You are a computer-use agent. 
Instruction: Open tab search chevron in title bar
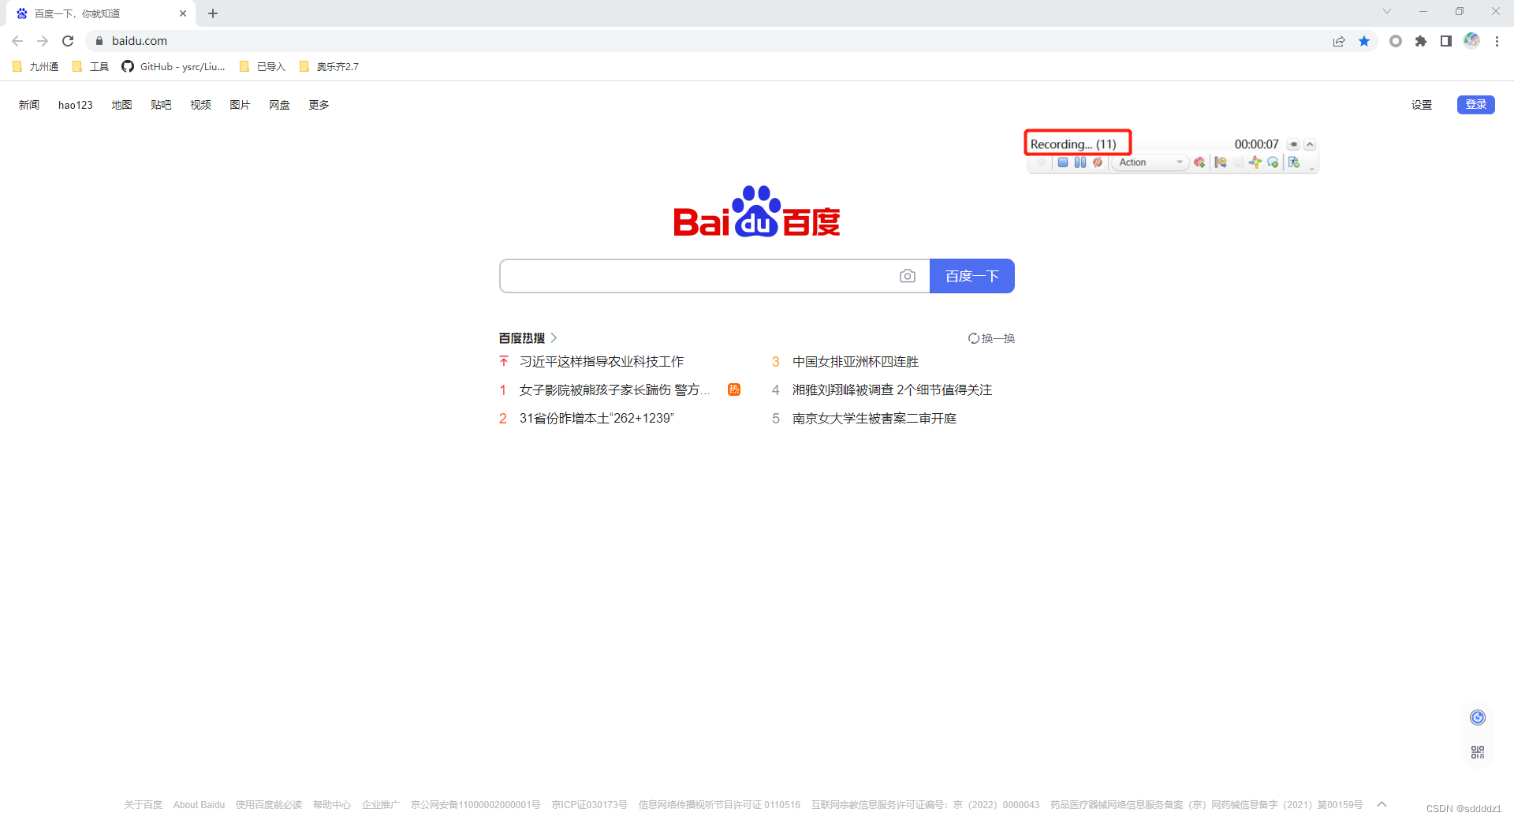pyautogui.click(x=1387, y=11)
